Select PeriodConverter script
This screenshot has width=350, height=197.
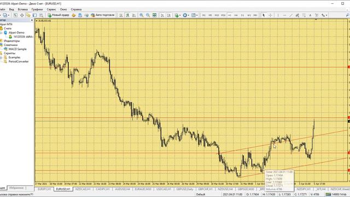click(x=19, y=61)
